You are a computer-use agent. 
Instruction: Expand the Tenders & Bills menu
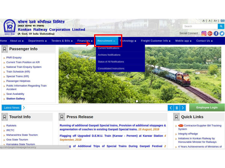point(62,41)
